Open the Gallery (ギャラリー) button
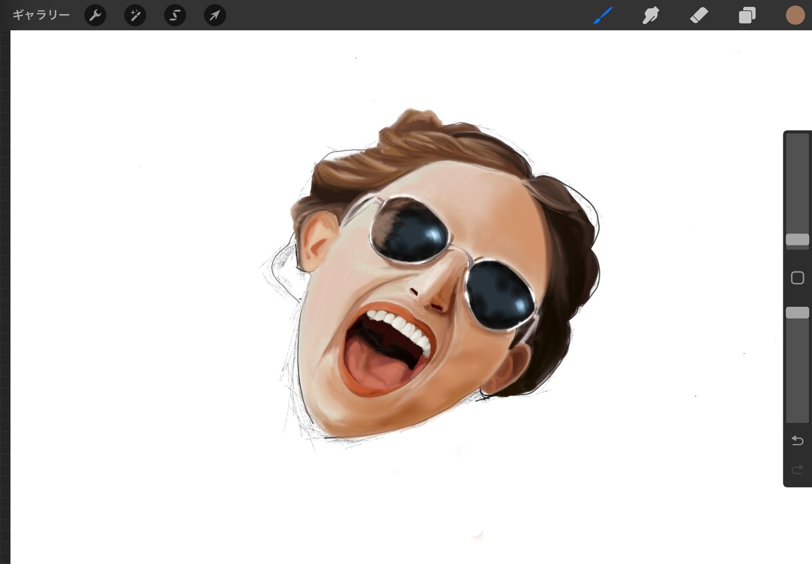Screen dimensions: 812x564 41,15
